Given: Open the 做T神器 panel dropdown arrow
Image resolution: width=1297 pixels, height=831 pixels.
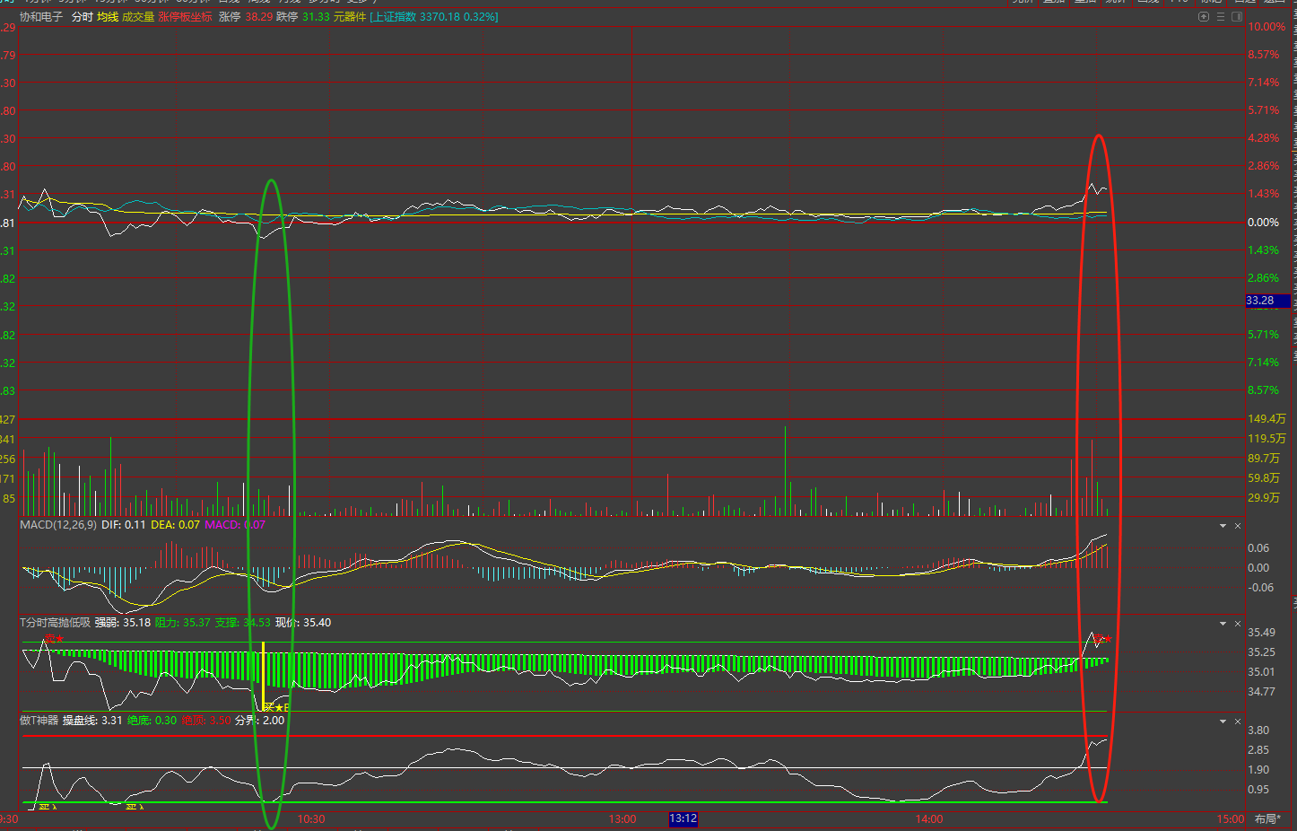Looking at the screenshot, I should 1223,722.
